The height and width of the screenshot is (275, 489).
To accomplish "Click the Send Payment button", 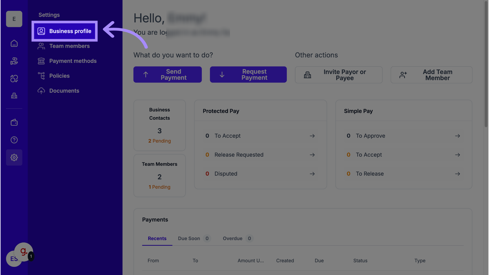I will click(x=167, y=75).
